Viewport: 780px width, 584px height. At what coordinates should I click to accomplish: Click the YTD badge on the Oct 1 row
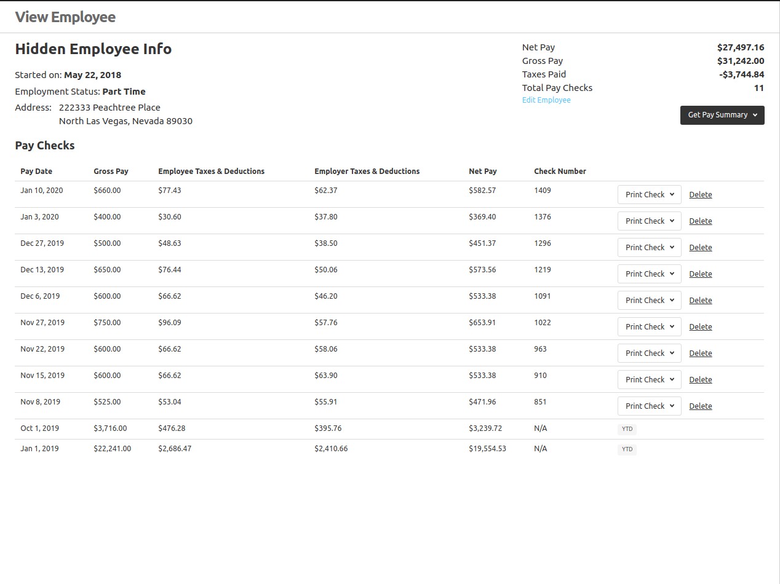point(627,428)
